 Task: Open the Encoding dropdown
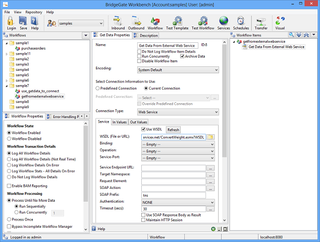pyautogui.click(x=178, y=70)
